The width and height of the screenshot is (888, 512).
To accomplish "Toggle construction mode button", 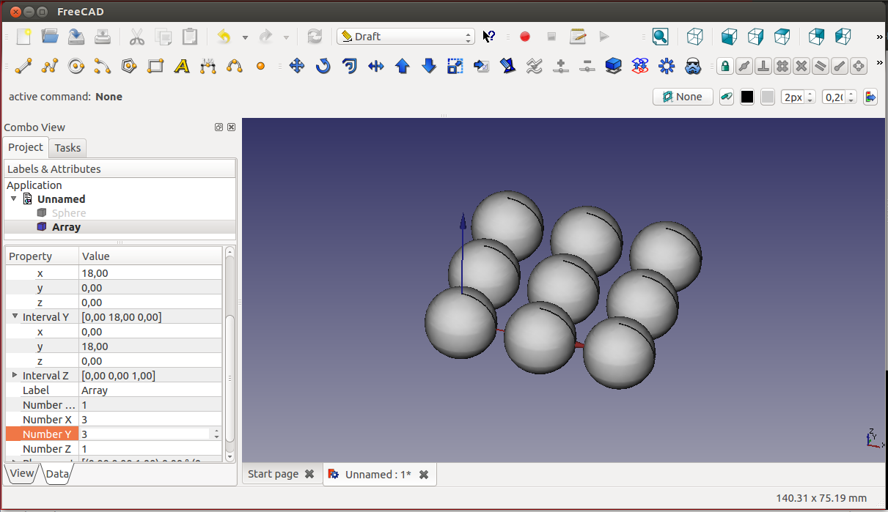I will pos(727,97).
